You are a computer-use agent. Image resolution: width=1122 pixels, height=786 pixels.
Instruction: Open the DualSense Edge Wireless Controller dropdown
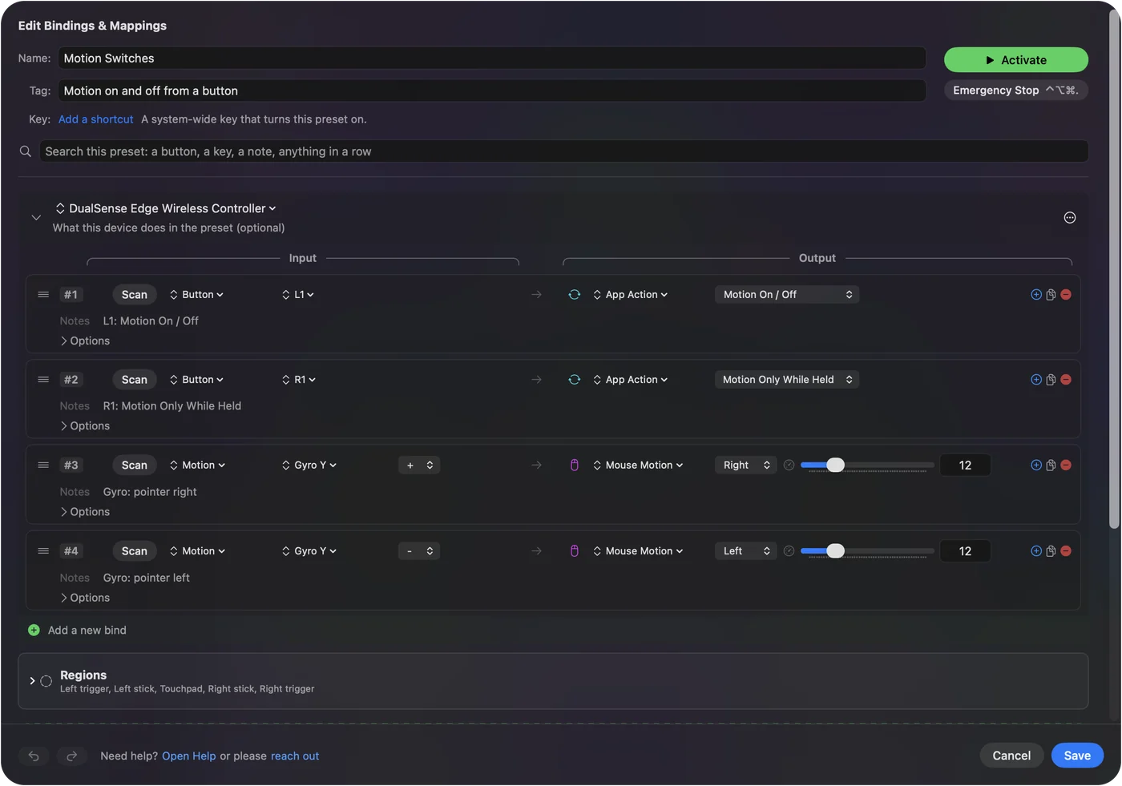(x=166, y=208)
